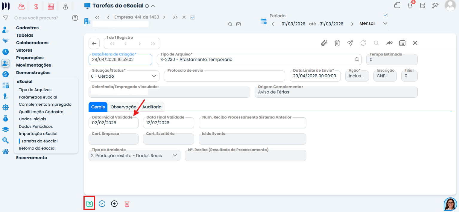Toggle the checkbox next to the company navigator
This screenshot has height=212, width=459.
[192, 17]
